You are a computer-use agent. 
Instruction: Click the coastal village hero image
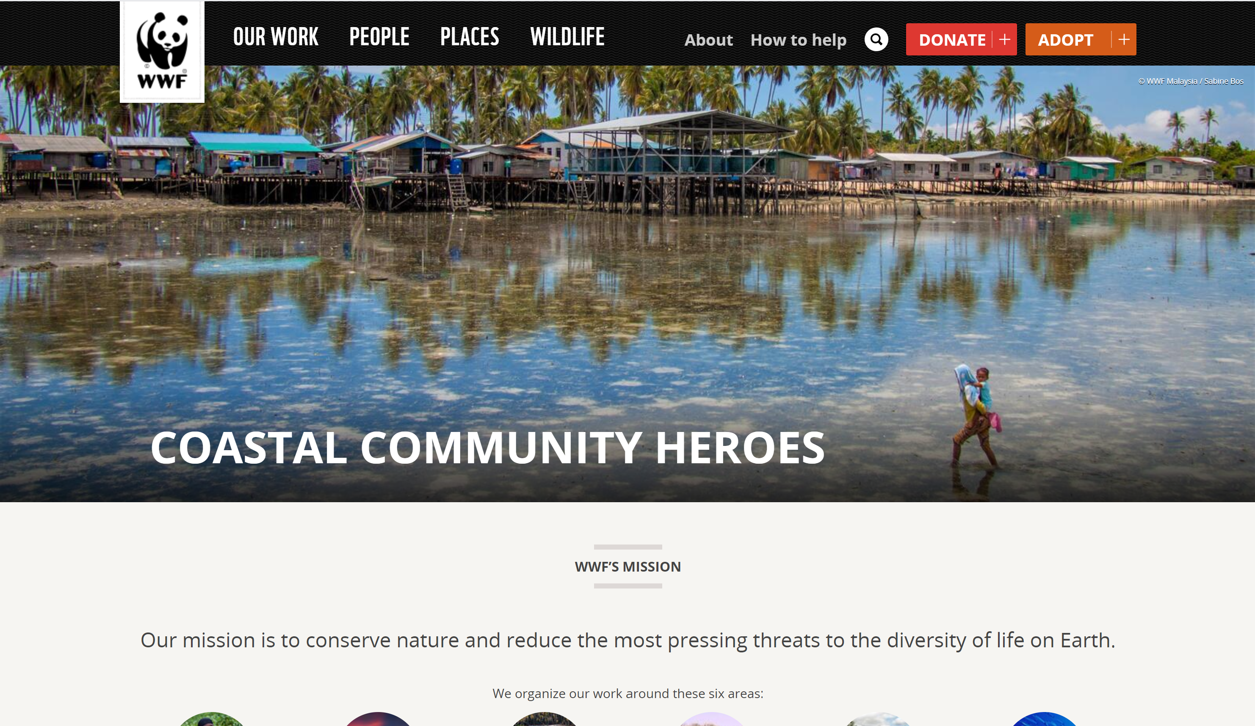pos(627,283)
